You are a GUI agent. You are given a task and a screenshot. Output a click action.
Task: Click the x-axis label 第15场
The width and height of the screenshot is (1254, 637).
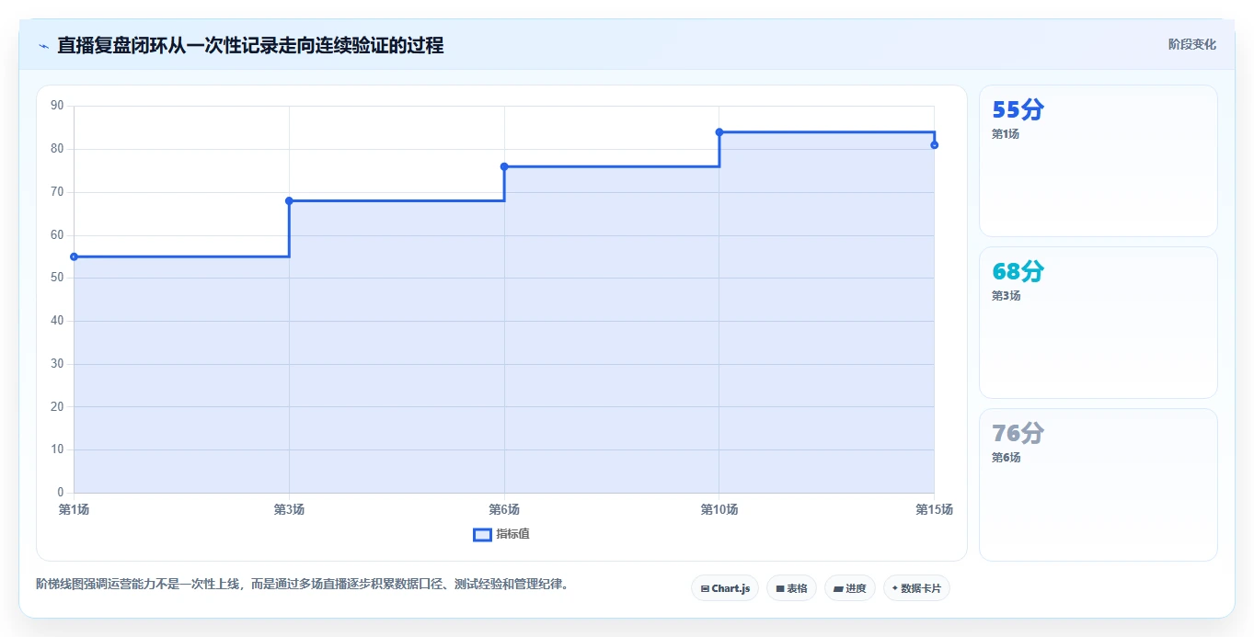click(934, 509)
